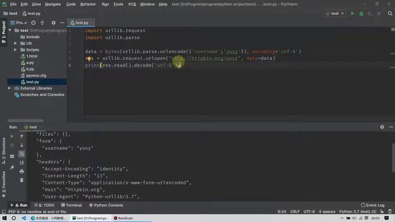Expand External Libraries node
Viewport: 395px width, 222px height.
point(10,88)
